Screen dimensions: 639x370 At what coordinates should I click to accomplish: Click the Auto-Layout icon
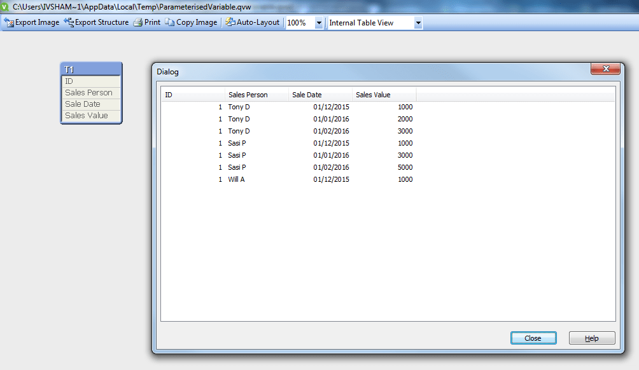click(230, 22)
